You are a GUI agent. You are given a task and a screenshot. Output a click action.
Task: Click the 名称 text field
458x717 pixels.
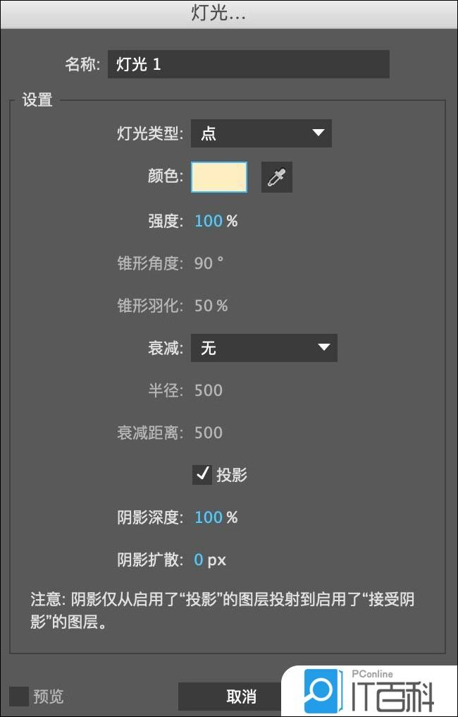pyautogui.click(x=248, y=64)
